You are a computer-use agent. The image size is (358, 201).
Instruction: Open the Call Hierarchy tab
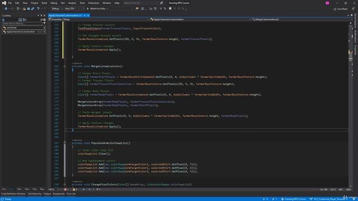(x=35, y=194)
